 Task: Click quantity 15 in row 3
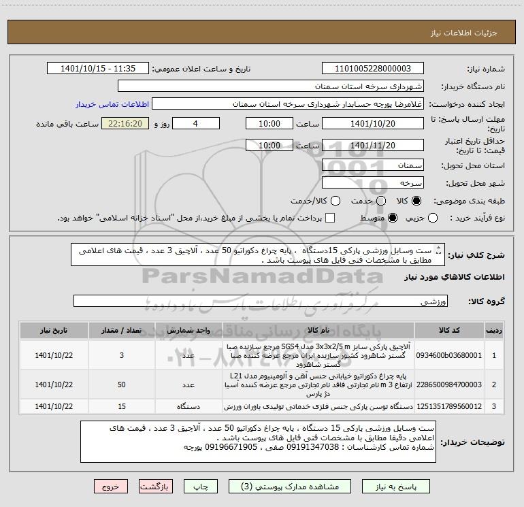tap(122, 406)
